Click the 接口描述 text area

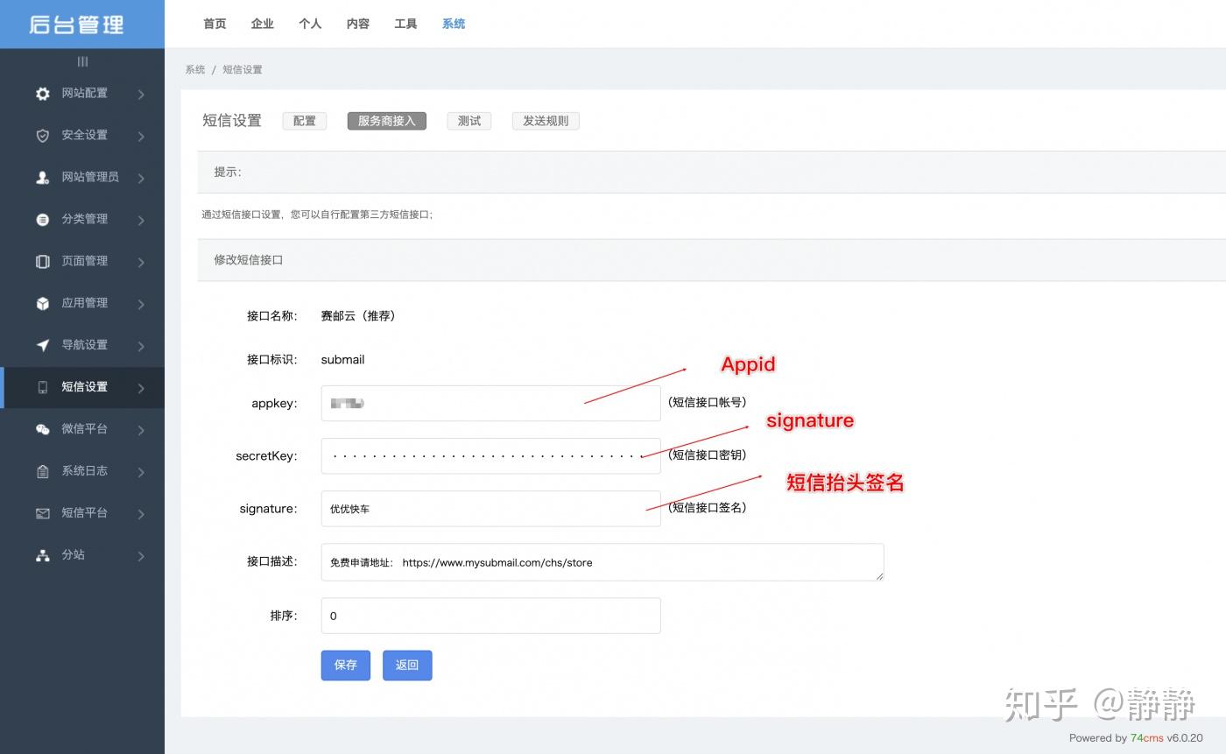602,562
